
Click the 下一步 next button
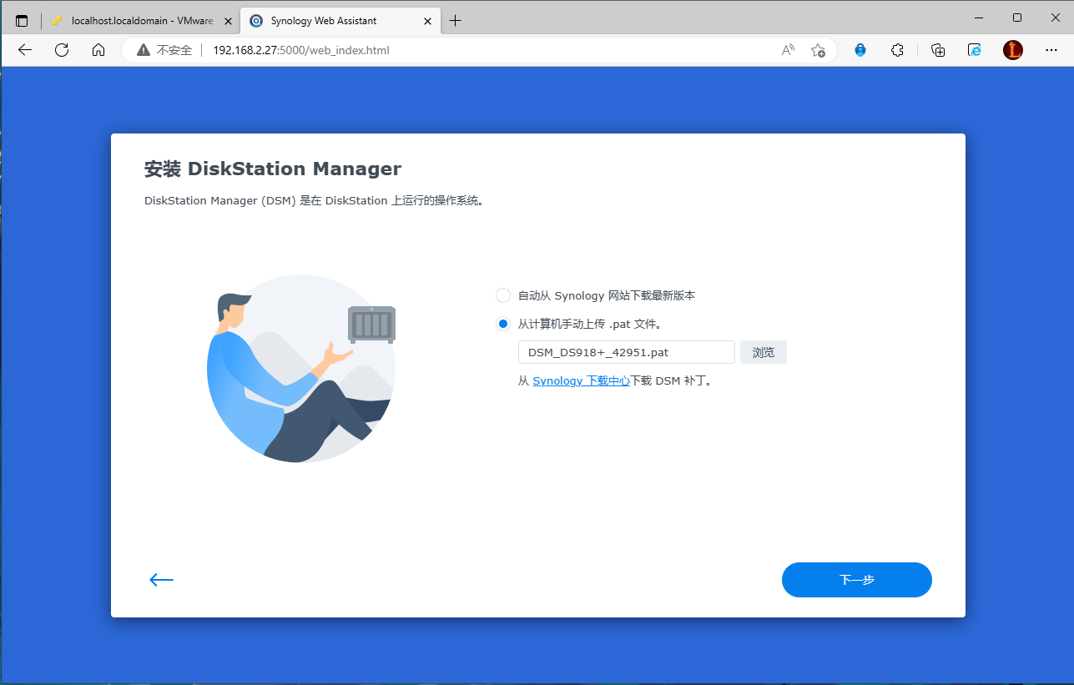tap(857, 580)
